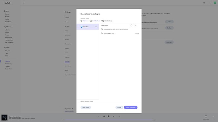Skip to the next track
Screen dimensions: 218x122
point(114,116)
